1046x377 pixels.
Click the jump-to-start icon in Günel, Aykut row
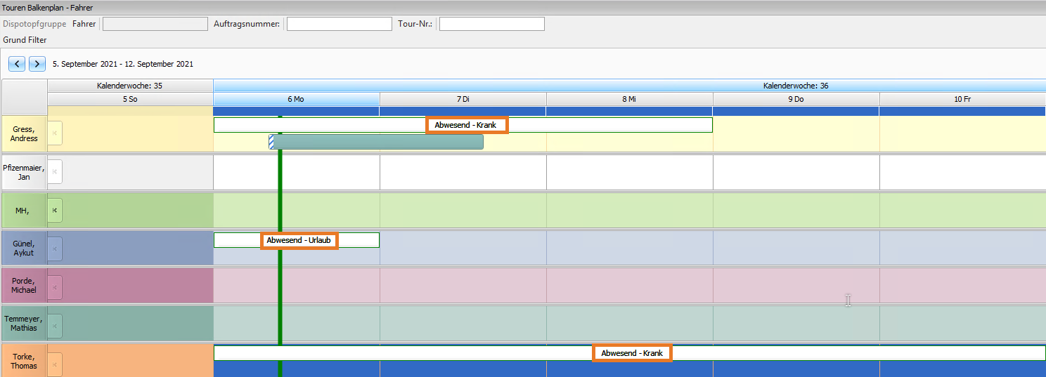point(55,249)
